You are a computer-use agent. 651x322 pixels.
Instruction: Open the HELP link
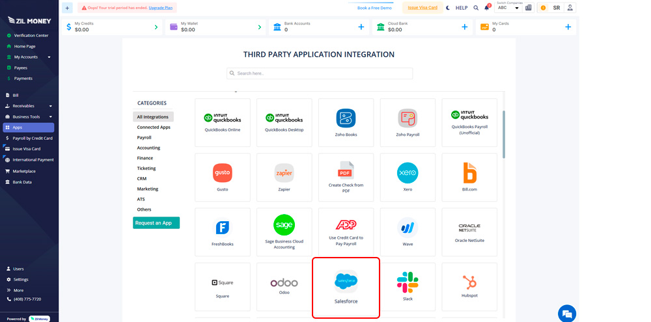point(462,8)
